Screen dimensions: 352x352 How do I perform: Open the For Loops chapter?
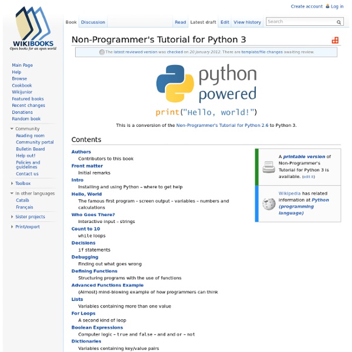[x=83, y=313]
